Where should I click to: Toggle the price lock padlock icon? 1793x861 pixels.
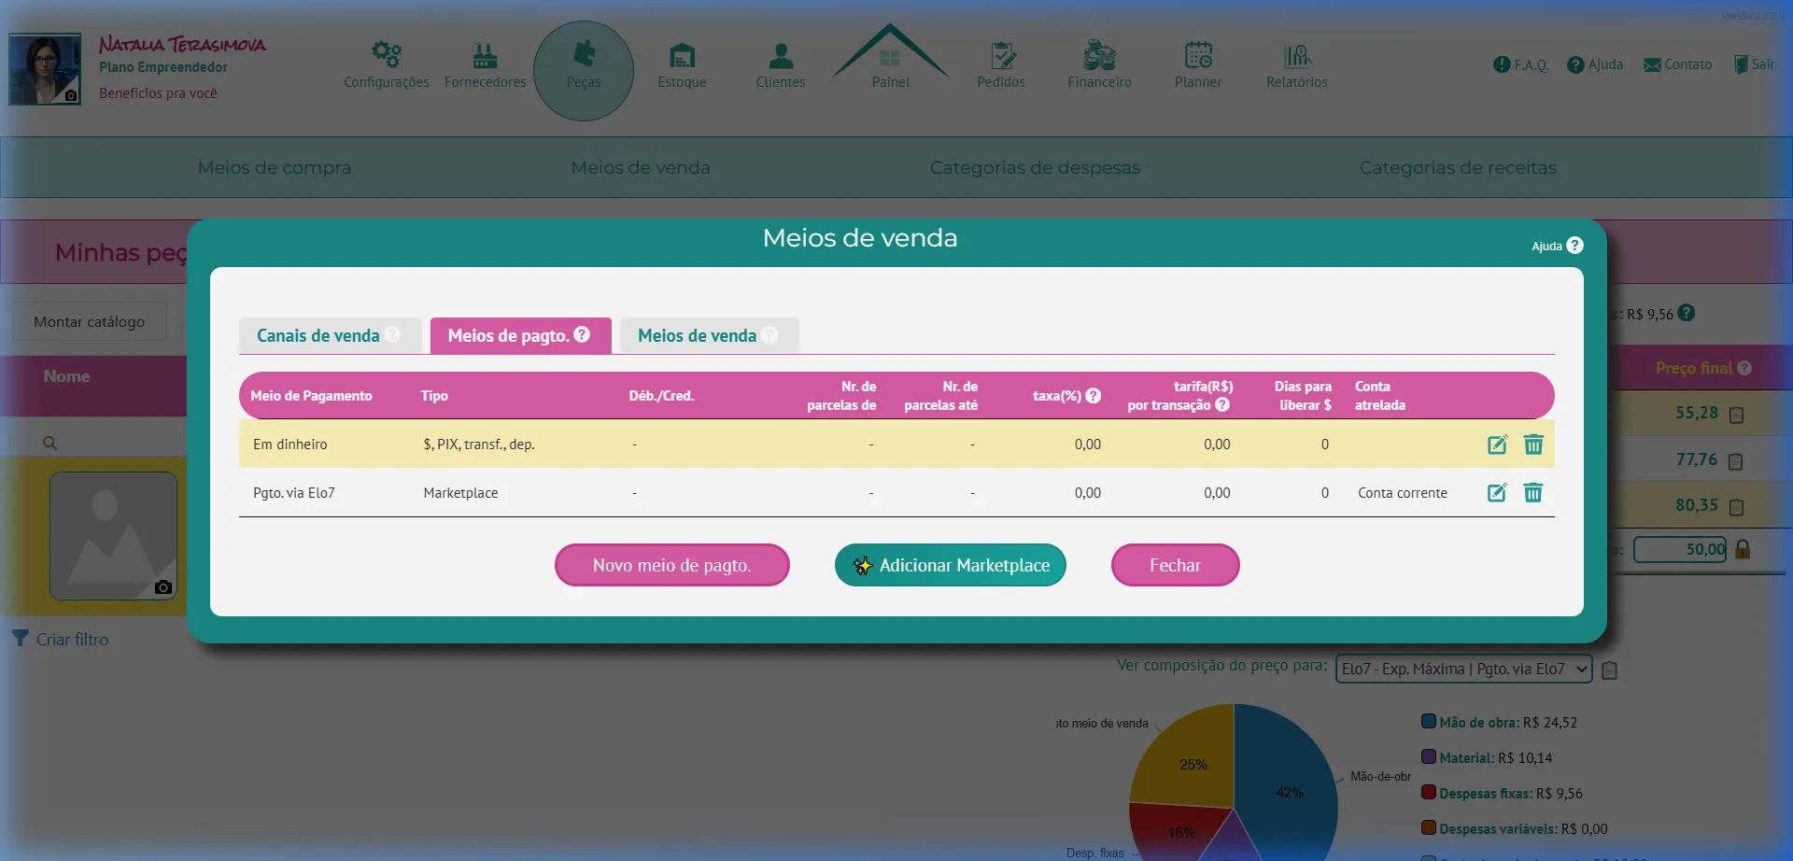point(1743,550)
